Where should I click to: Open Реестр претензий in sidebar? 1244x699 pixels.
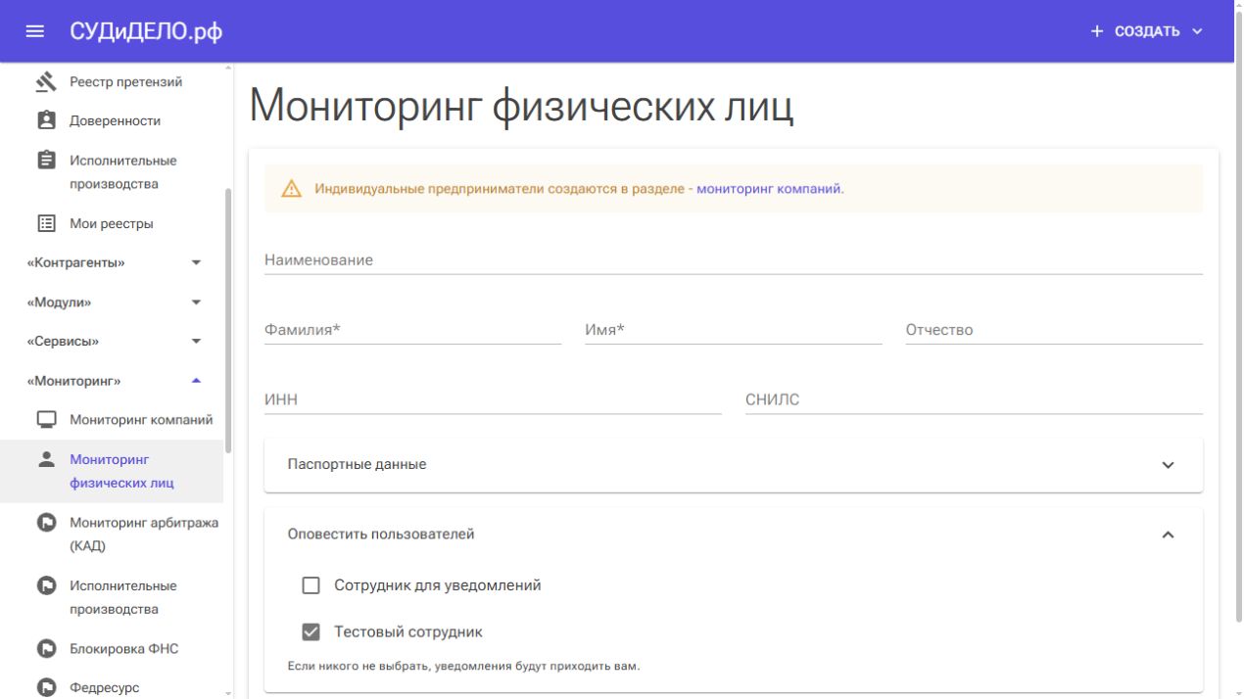tap(125, 82)
